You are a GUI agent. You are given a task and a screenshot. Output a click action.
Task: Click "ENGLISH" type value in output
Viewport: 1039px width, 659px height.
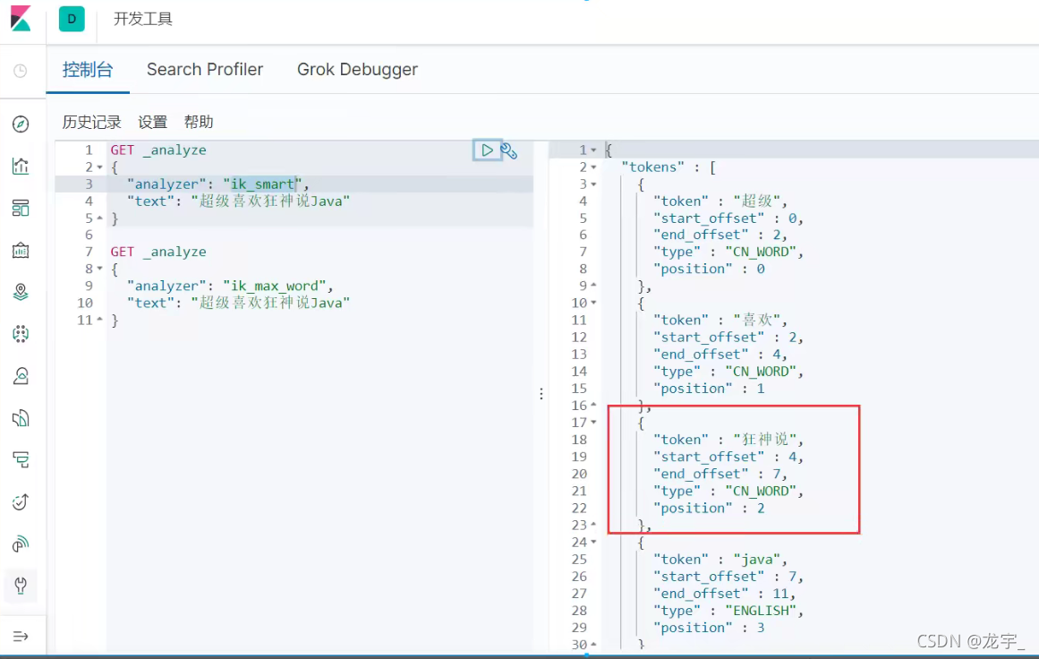[762, 611]
